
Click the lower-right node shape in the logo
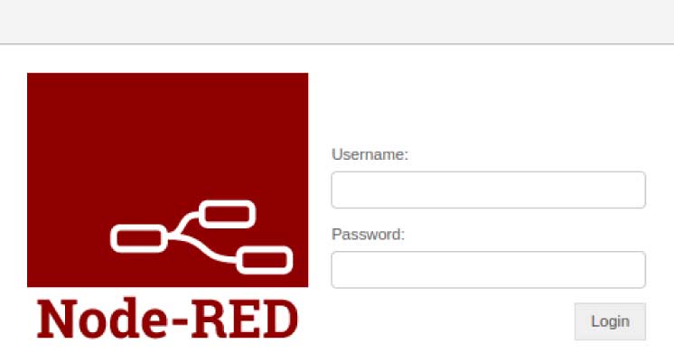click(265, 260)
